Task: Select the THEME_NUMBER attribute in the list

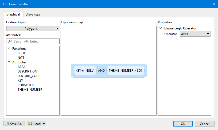Action: click(30, 90)
